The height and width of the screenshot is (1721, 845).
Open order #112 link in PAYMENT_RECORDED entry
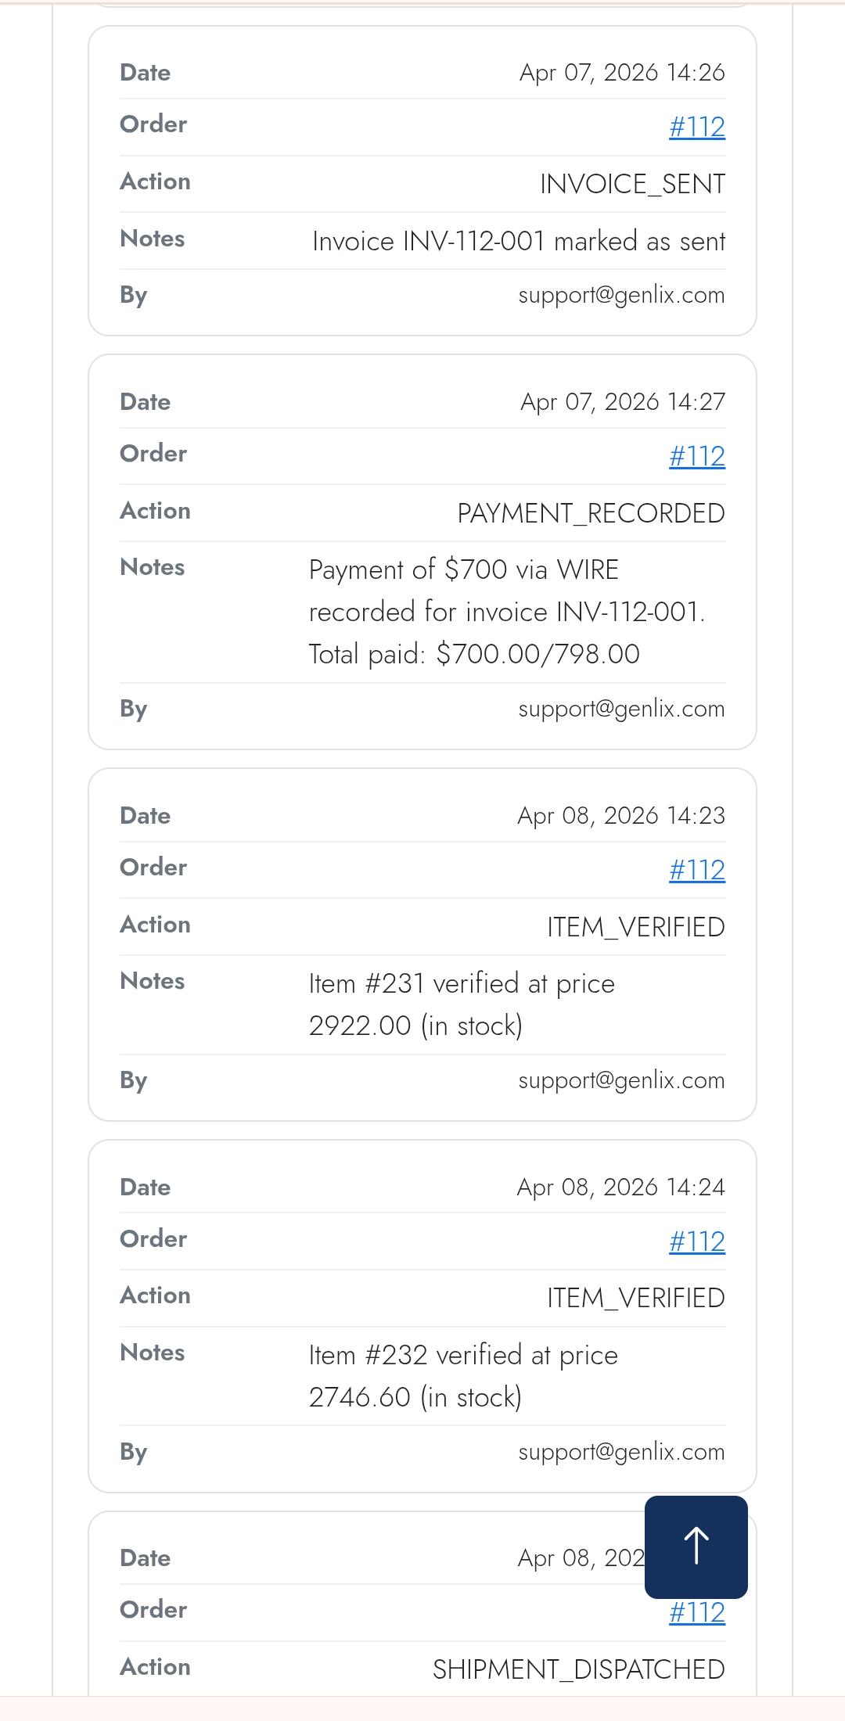click(696, 456)
